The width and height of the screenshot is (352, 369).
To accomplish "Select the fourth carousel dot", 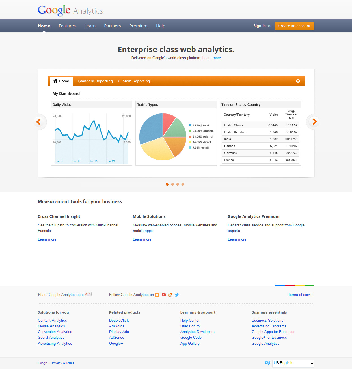I will [183, 184].
